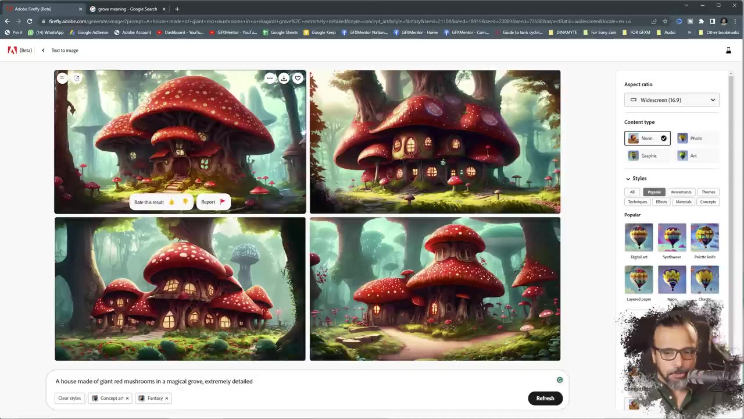744x419 pixels.
Task: Show hidden bookmarks with the chevron
Action: [689, 33]
